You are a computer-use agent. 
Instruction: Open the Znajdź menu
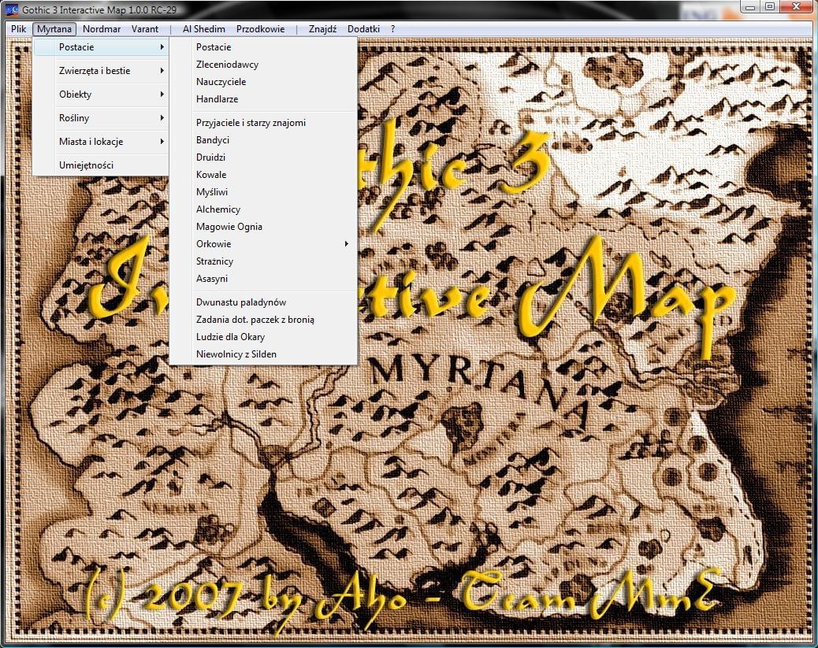coord(322,29)
